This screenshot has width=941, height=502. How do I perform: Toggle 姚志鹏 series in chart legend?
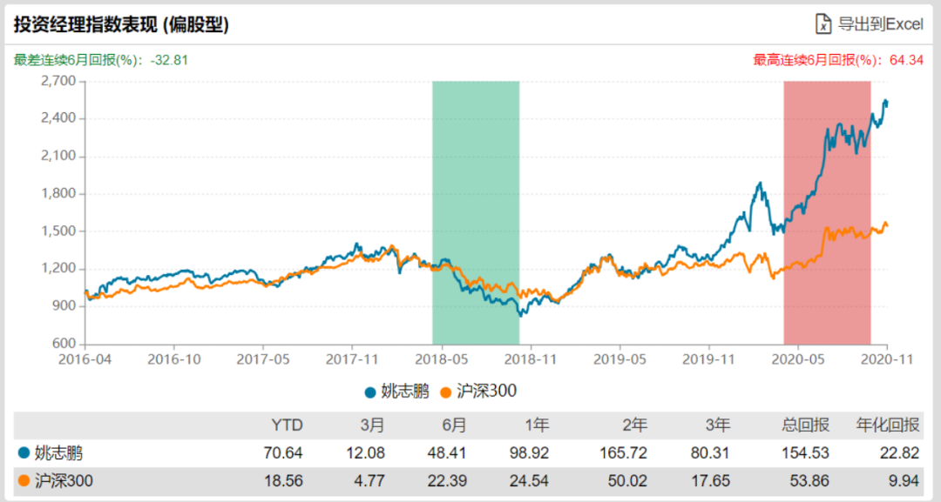[397, 392]
